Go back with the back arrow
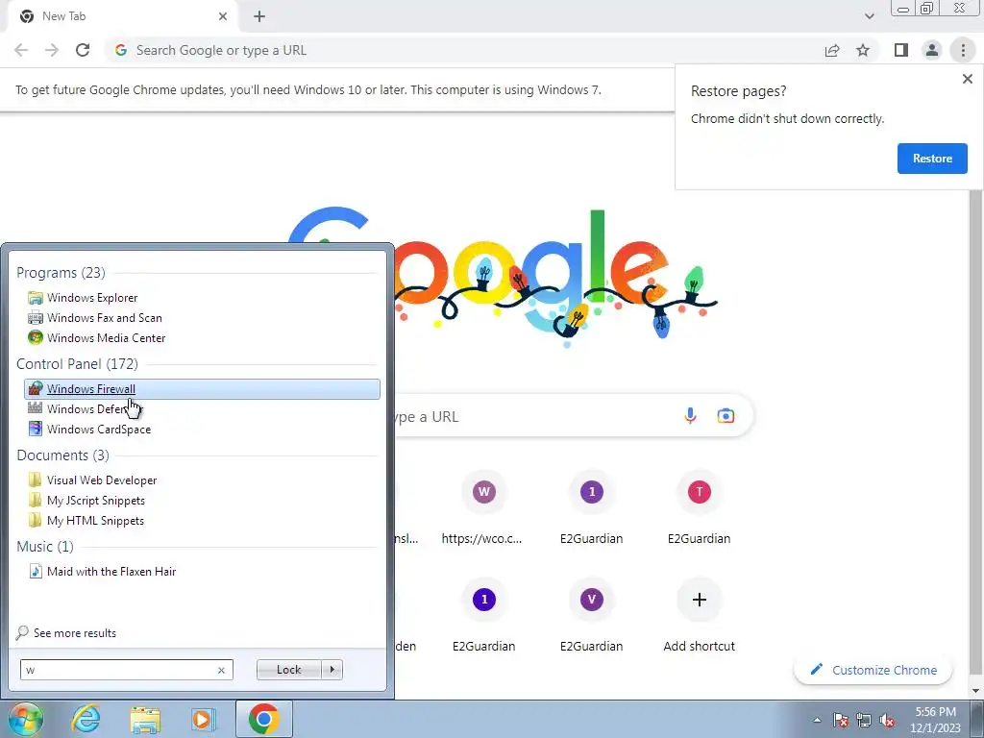 click(21, 50)
